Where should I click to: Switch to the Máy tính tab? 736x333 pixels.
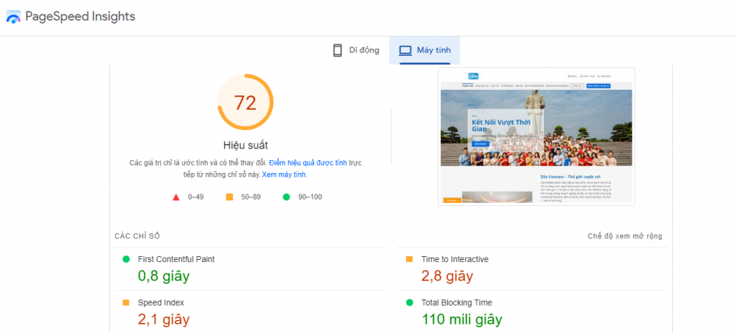(424, 51)
